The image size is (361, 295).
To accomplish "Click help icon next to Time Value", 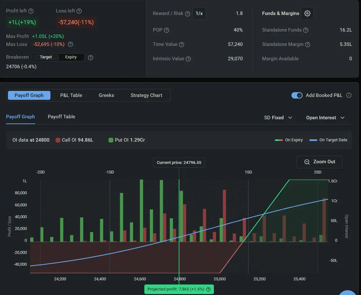I will point(182,45).
